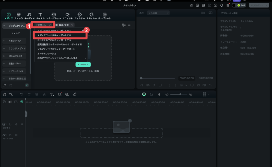Click the voiceover microphone icon
Image resolution: width=272 pixels, height=167 pixels.
159,94
